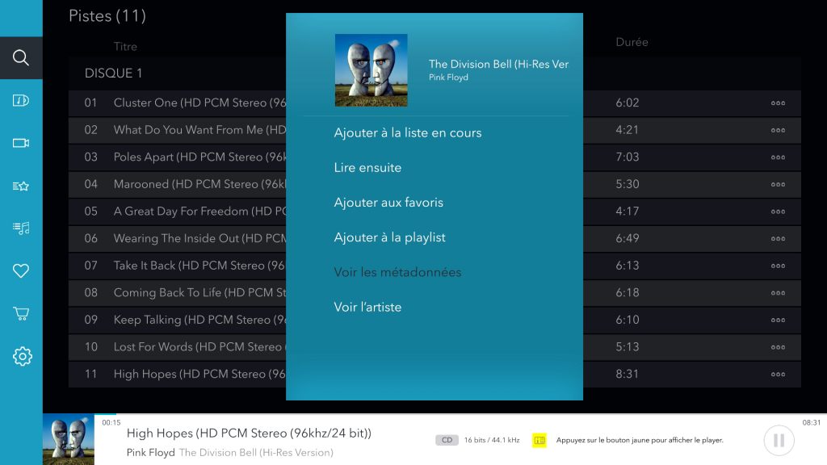The width and height of the screenshot is (827, 465).
Task: Open favorites heart icon in sidebar
Action: click(21, 271)
